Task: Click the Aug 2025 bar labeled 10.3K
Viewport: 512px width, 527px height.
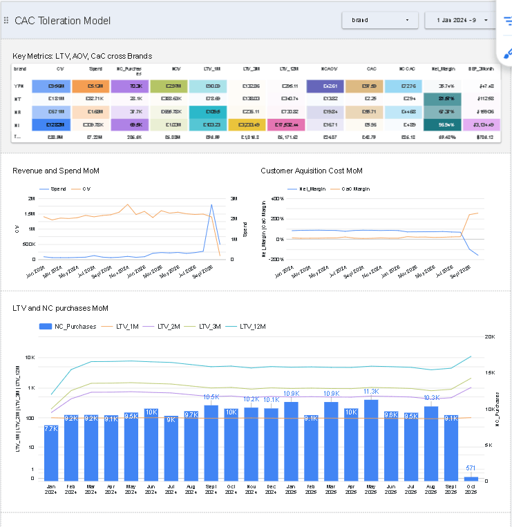Action: coord(431,443)
